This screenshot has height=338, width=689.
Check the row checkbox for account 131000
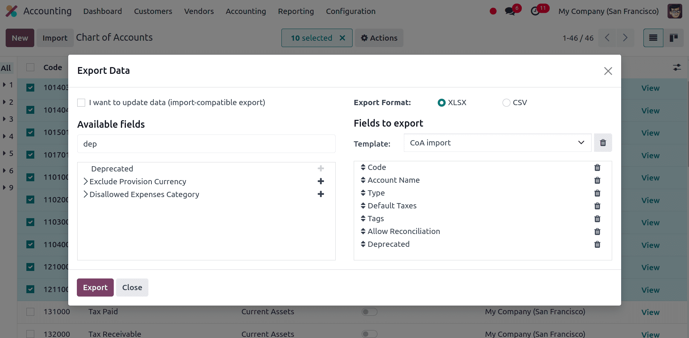pyautogui.click(x=31, y=312)
